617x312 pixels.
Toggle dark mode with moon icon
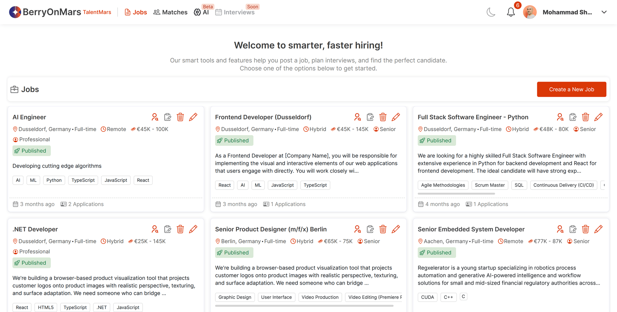[491, 12]
